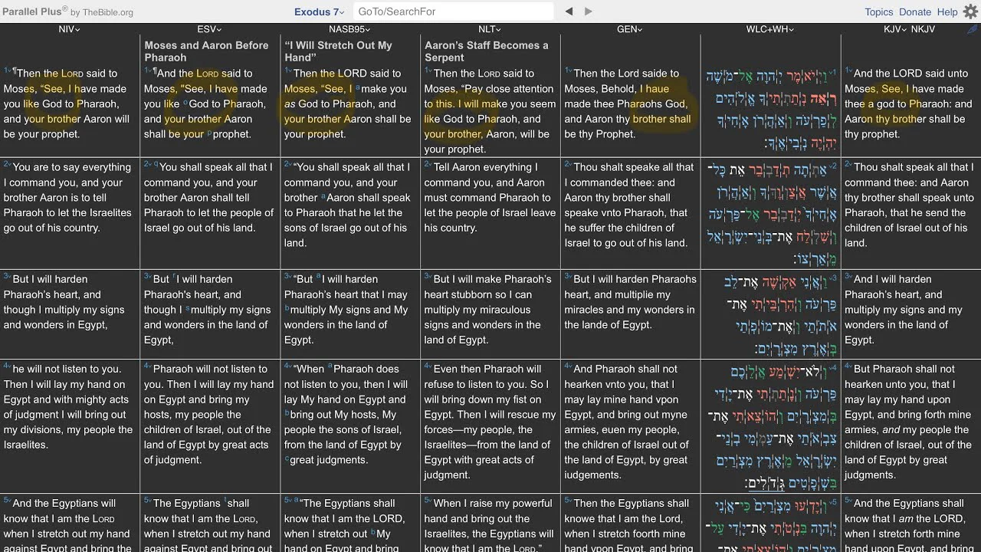
Task: Open the verse 5 marker in NIV column
Action: coord(7,501)
